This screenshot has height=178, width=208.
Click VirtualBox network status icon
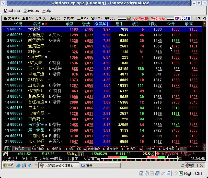pos(157,173)
